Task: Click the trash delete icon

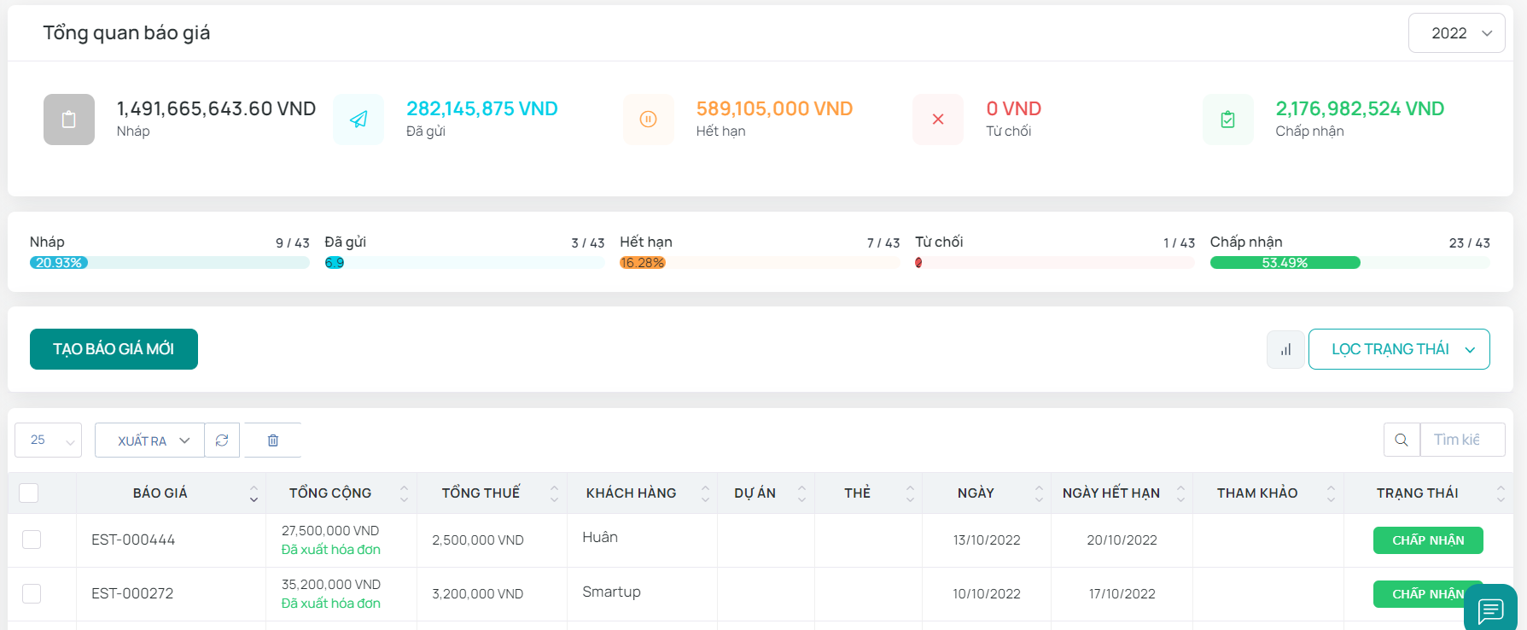Action: point(273,440)
